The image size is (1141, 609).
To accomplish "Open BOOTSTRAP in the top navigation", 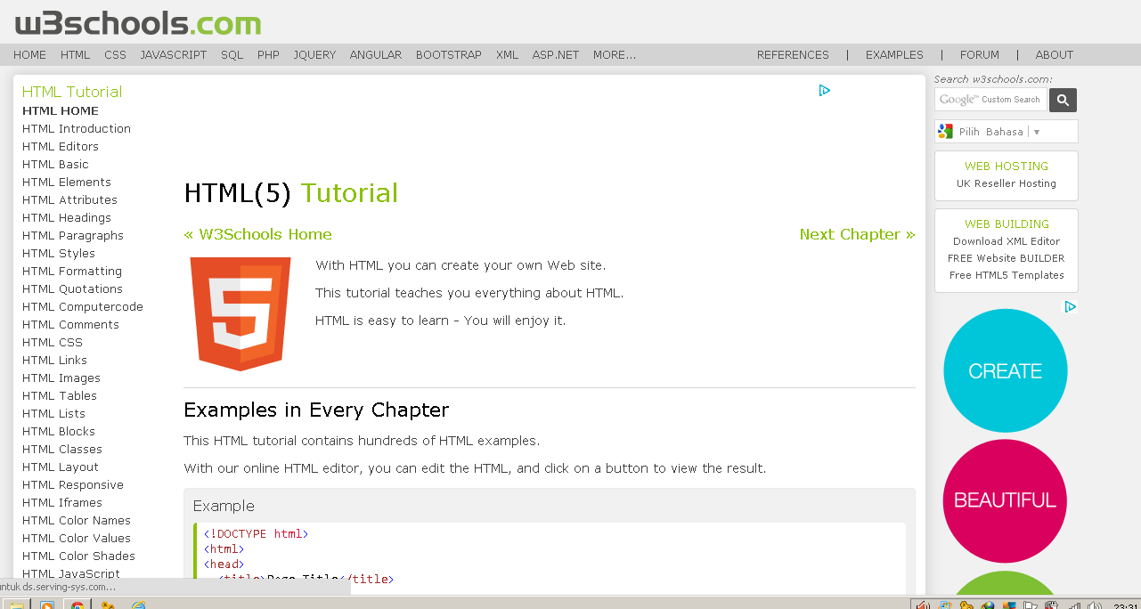I will point(449,55).
